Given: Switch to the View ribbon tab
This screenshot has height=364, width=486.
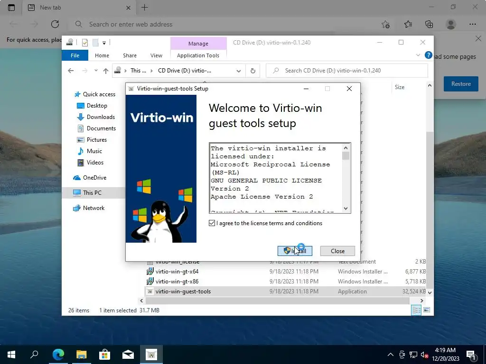Looking at the screenshot, I should click(156, 55).
